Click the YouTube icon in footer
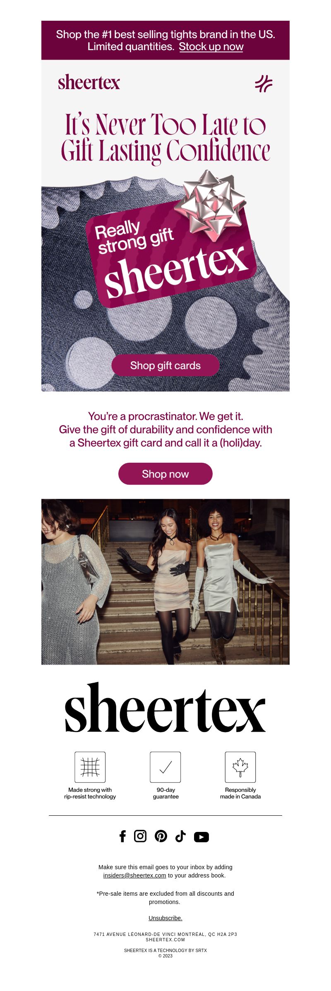Viewport: 331px width, 991px height. pyautogui.click(x=201, y=837)
